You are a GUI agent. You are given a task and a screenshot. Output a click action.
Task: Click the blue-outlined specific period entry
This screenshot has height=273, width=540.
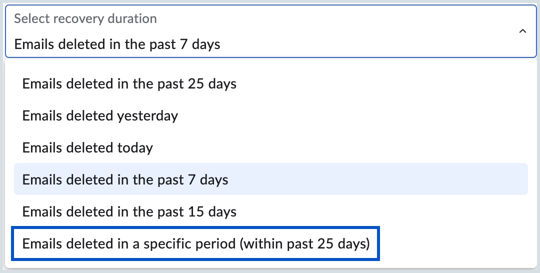pyautogui.click(x=196, y=244)
